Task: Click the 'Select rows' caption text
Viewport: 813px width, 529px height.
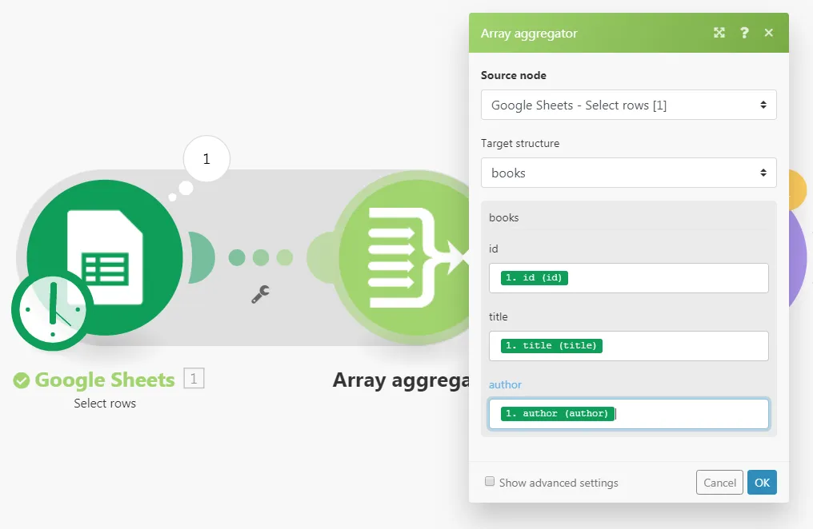Action: click(x=105, y=404)
